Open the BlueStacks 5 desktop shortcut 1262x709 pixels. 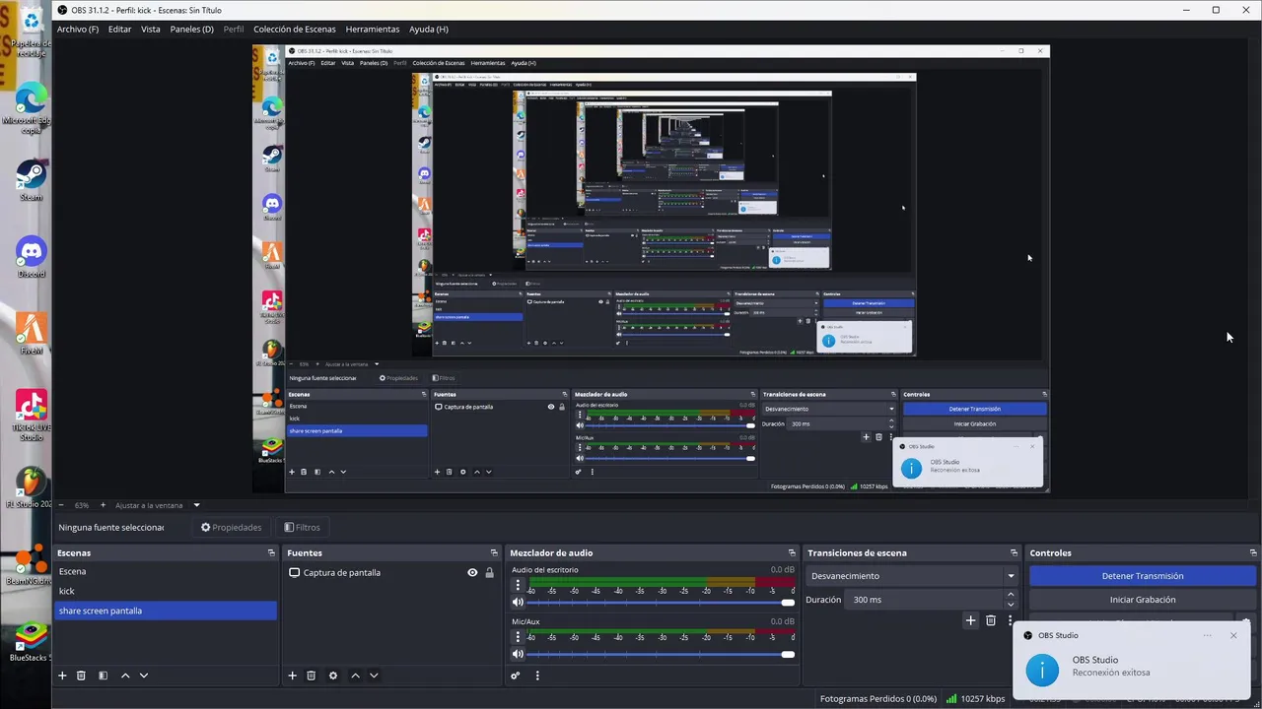32,642
